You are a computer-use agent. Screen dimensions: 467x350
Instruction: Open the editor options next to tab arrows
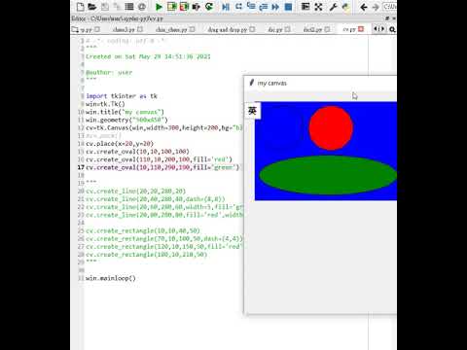pyautogui.click(x=392, y=29)
